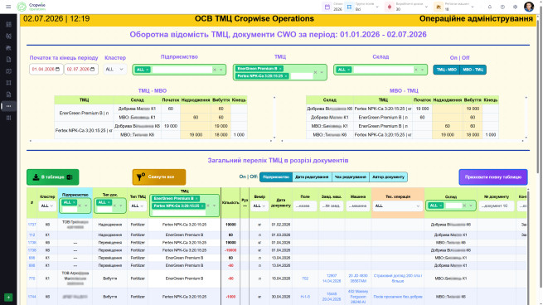
Task: Toggle the ТМЦ - МВО table switch
Action: tap(446, 70)
